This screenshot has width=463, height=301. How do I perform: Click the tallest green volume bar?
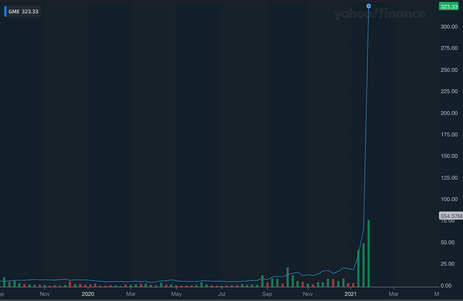pyautogui.click(x=369, y=253)
